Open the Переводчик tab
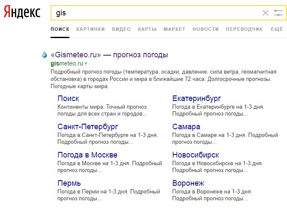 point(244,29)
